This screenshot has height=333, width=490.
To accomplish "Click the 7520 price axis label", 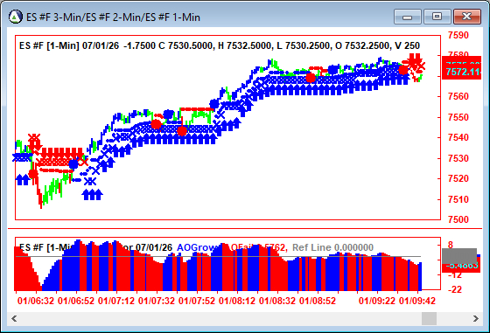I will (x=458, y=178).
